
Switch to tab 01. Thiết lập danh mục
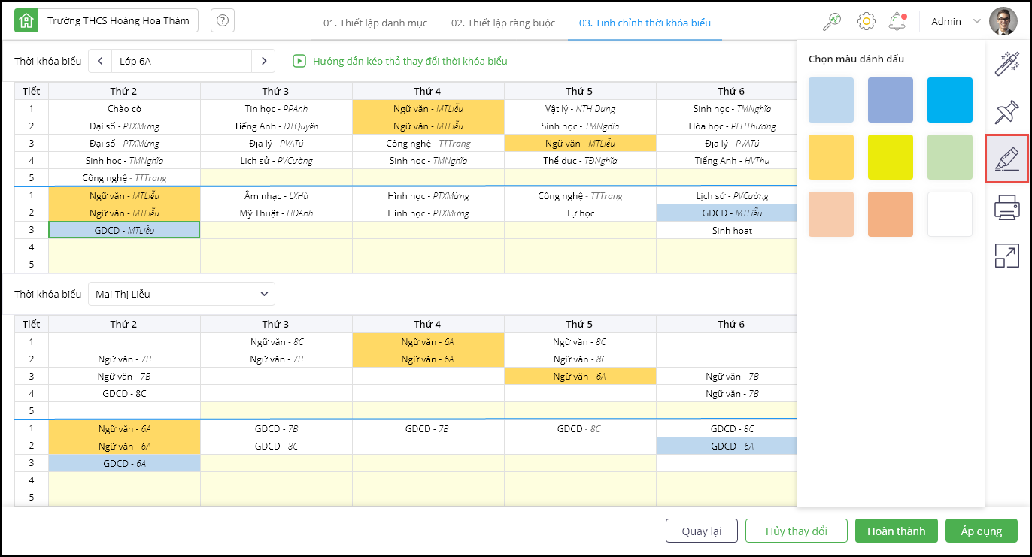375,23
